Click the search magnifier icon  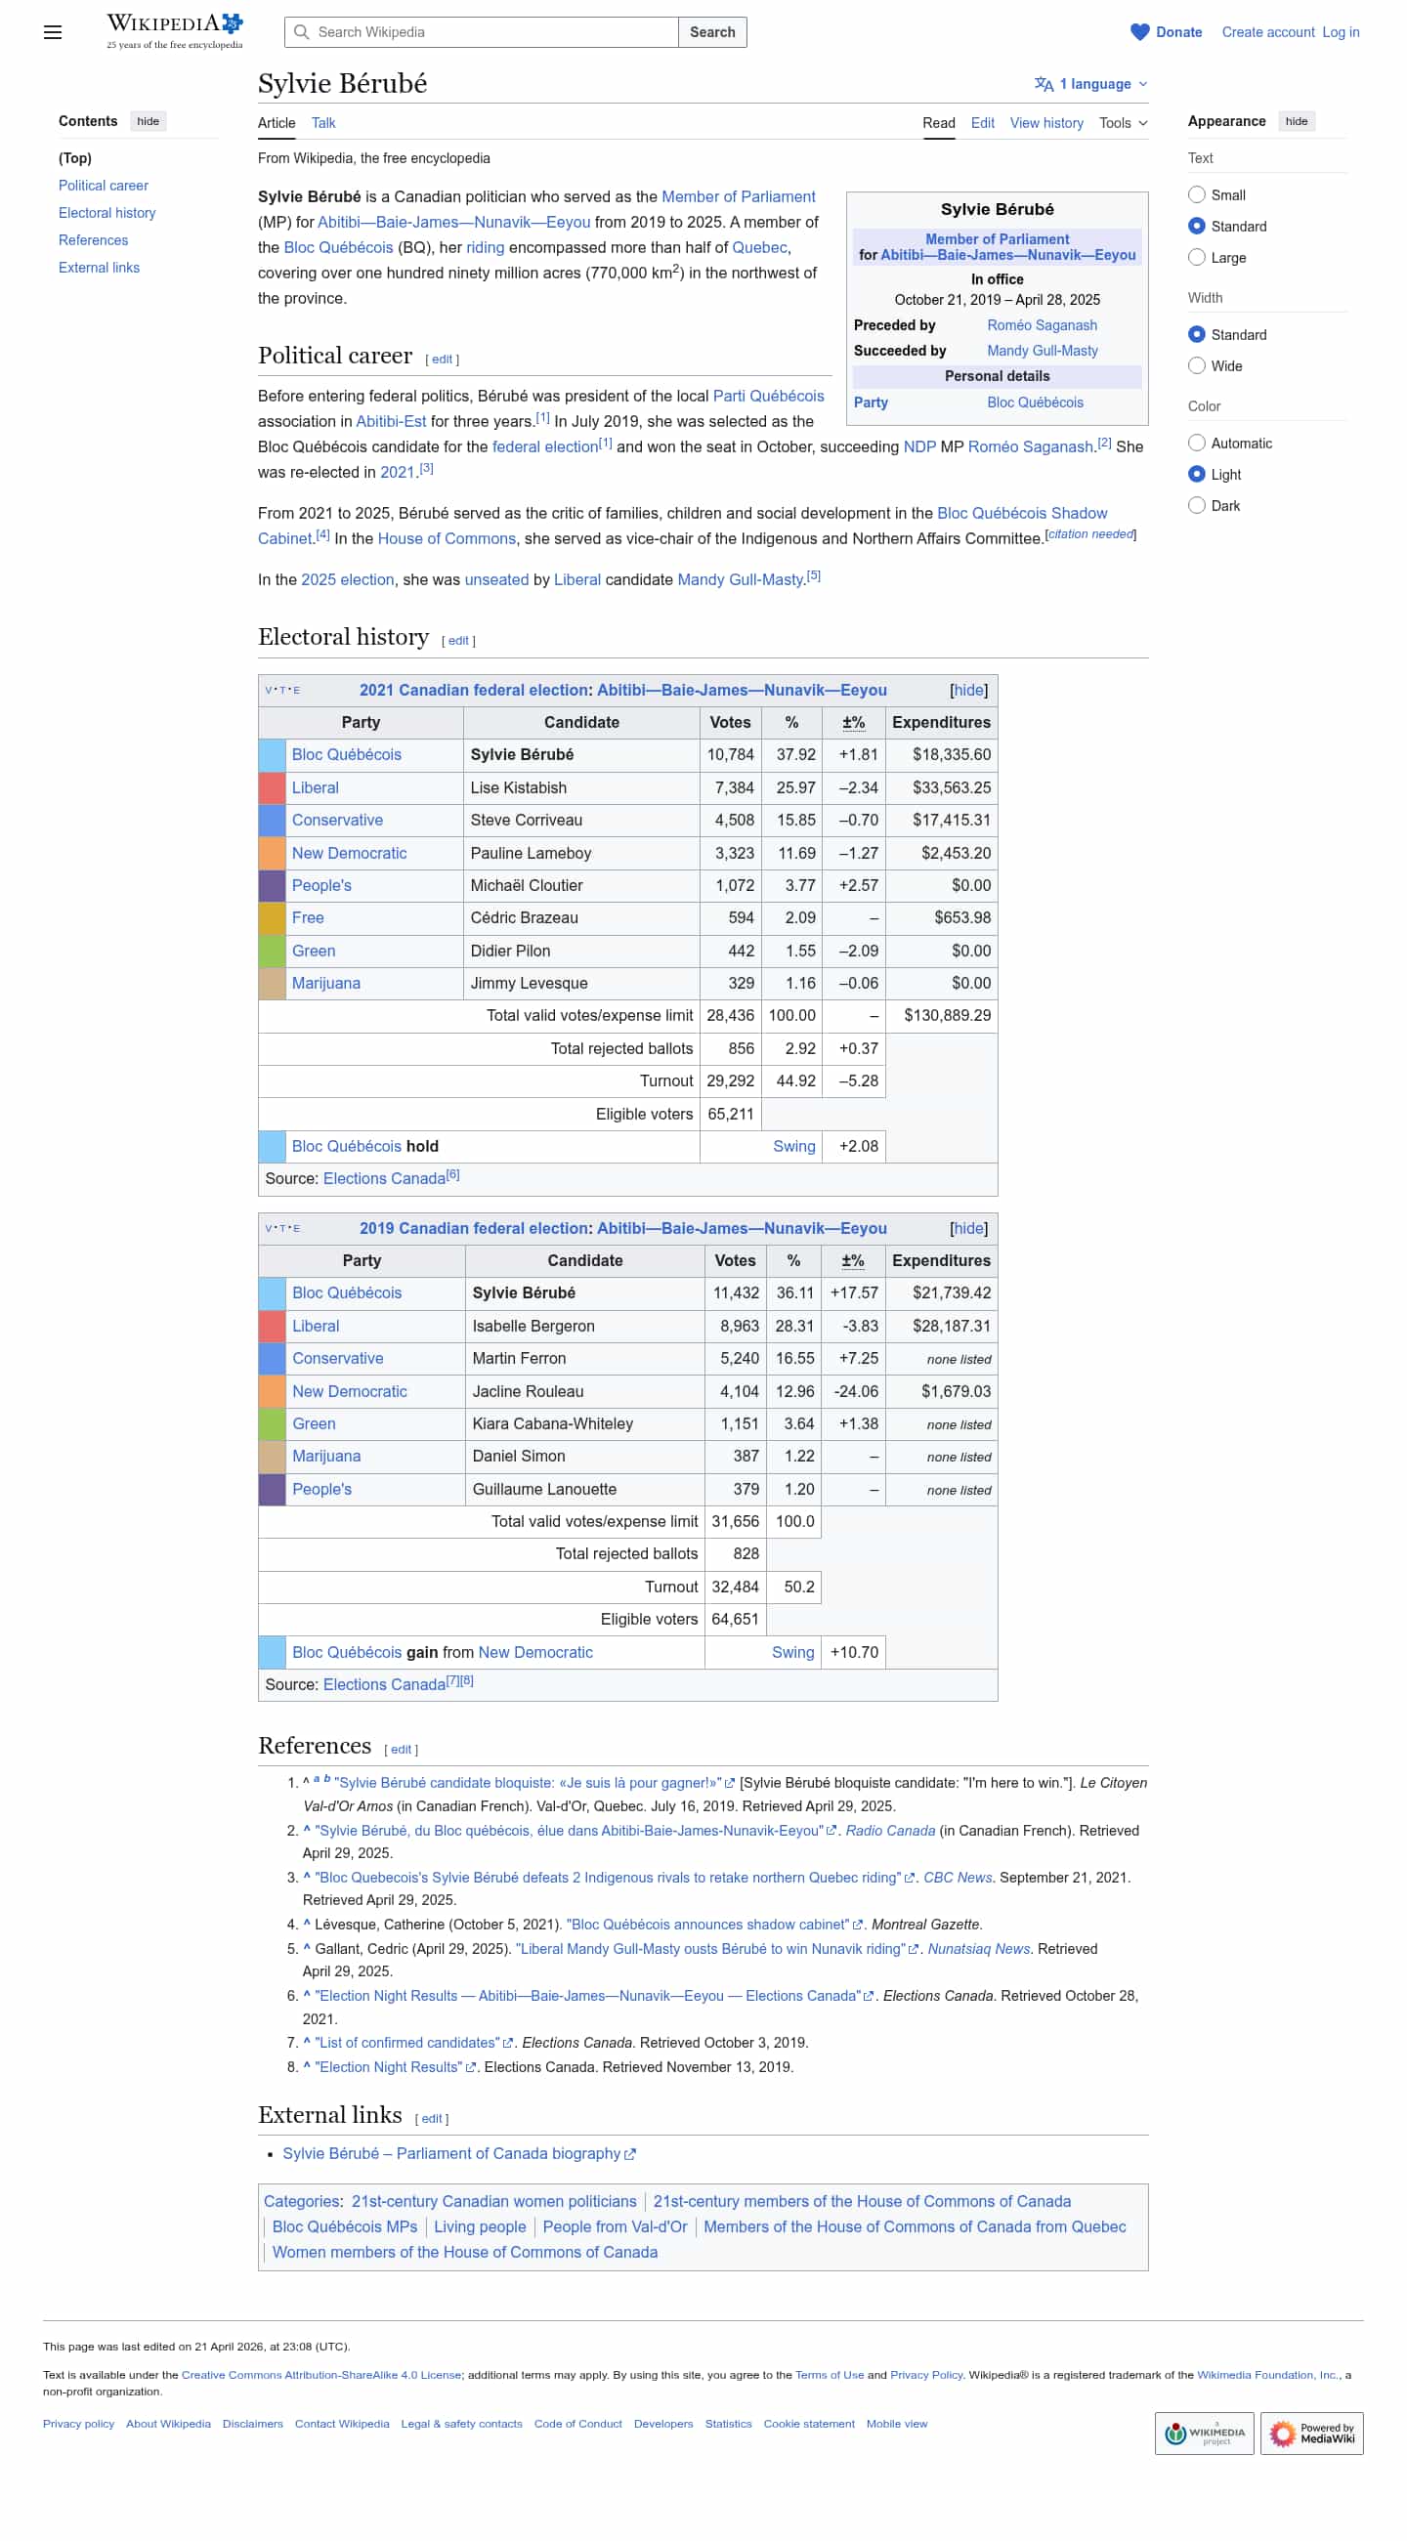pyautogui.click(x=302, y=32)
